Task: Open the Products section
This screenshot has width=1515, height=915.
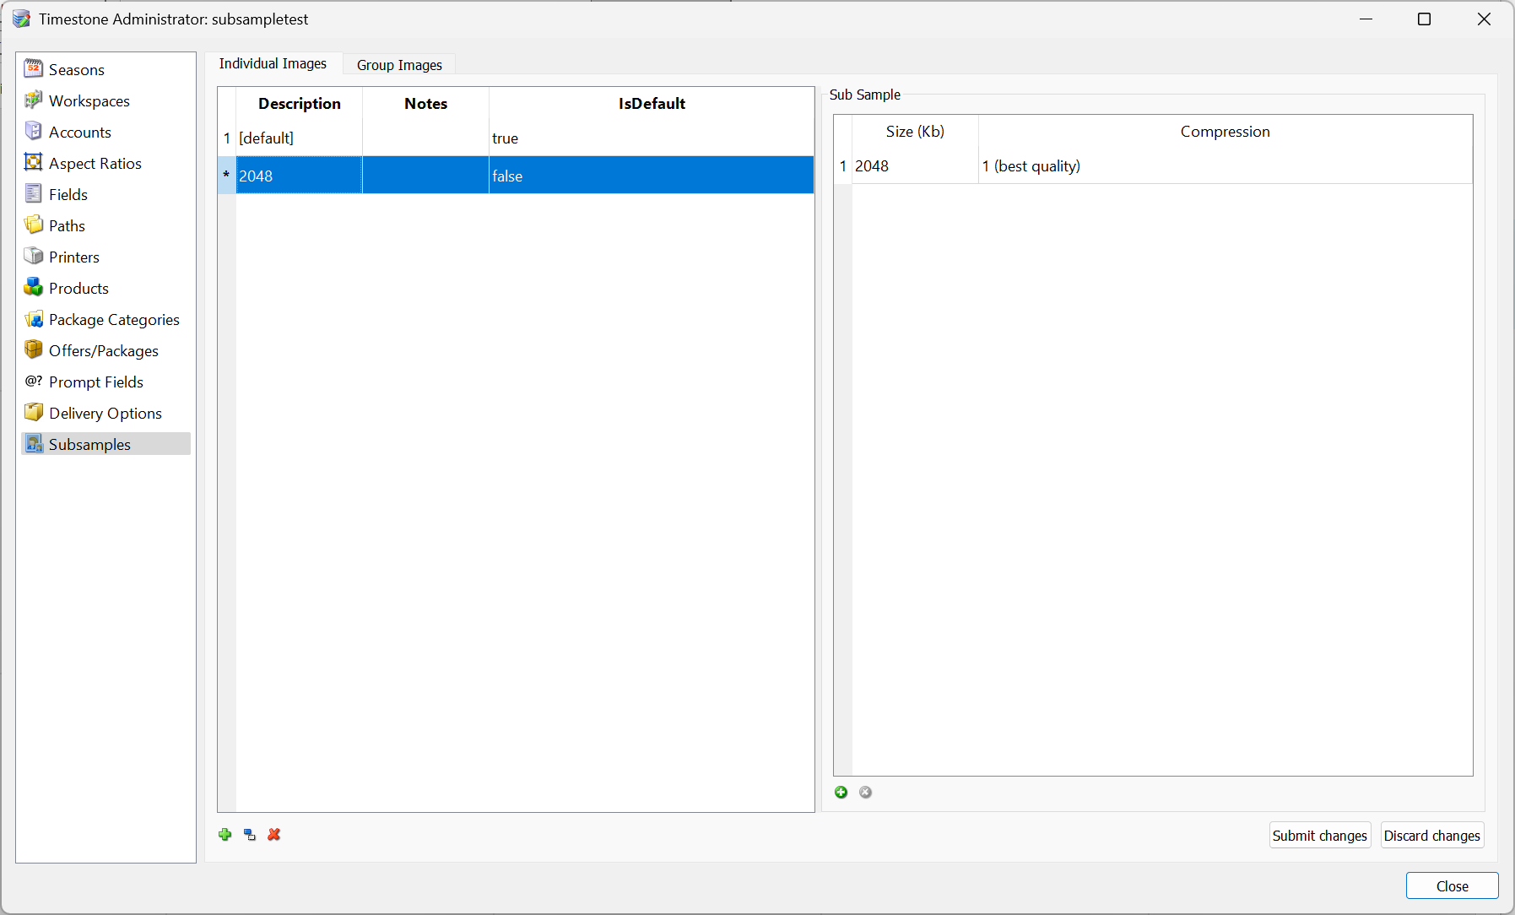Action: pyautogui.click(x=106, y=288)
